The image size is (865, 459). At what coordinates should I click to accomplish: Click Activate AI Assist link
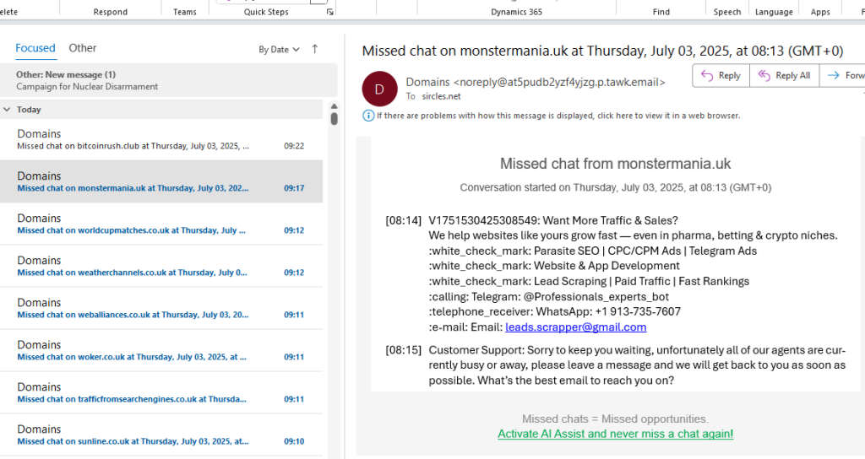pyautogui.click(x=616, y=435)
